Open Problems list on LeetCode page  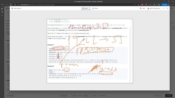click(10, 96)
